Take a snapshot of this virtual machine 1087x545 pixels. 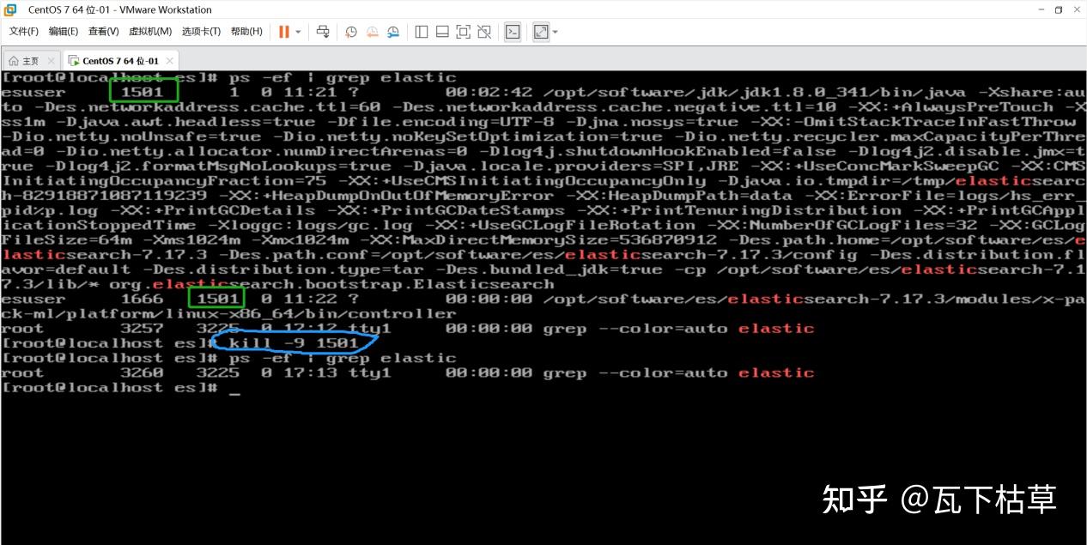coord(351,32)
